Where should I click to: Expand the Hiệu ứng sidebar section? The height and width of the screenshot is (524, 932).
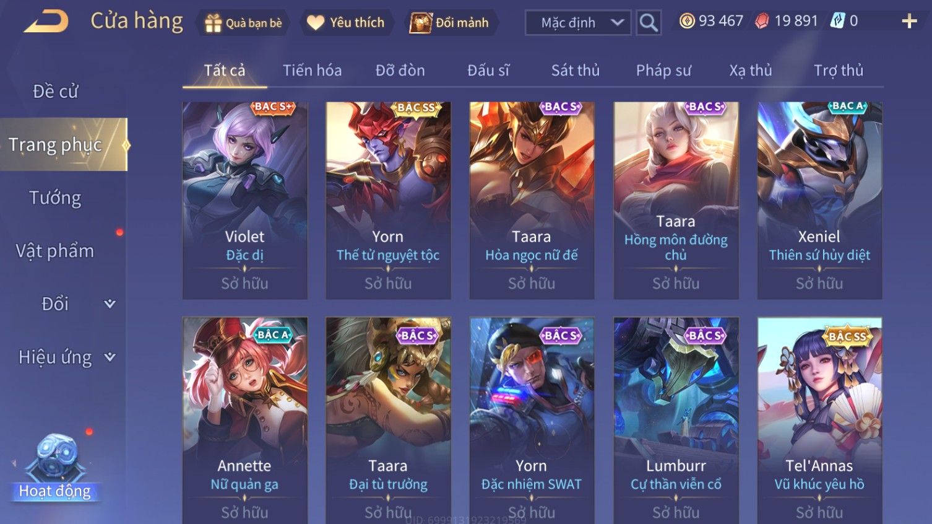(110, 357)
